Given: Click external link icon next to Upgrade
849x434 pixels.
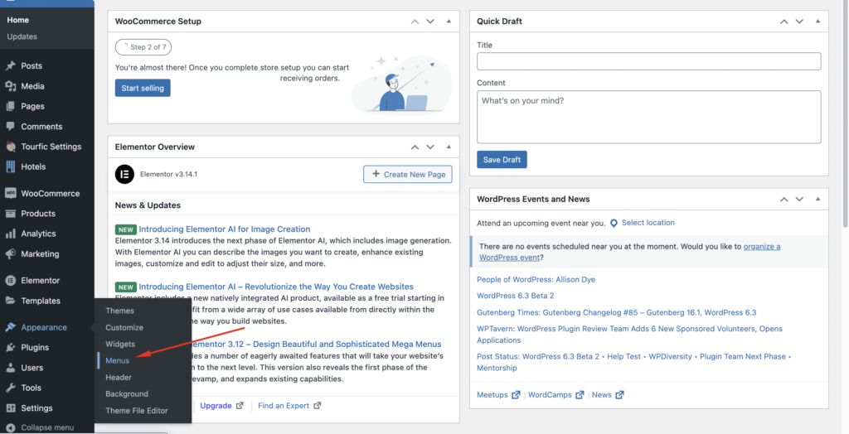Looking at the screenshot, I should click(x=240, y=406).
